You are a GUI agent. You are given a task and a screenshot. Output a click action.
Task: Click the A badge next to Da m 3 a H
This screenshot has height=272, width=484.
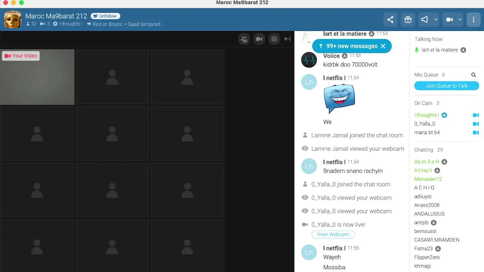click(444, 162)
